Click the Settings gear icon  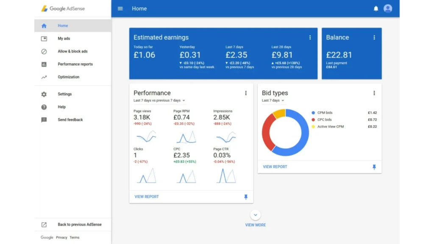point(44,94)
